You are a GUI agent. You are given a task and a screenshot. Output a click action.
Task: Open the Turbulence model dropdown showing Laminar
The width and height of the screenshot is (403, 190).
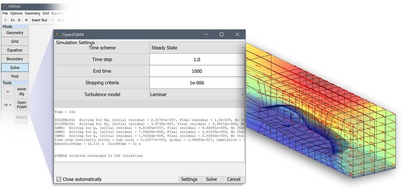pyautogui.click(x=197, y=95)
